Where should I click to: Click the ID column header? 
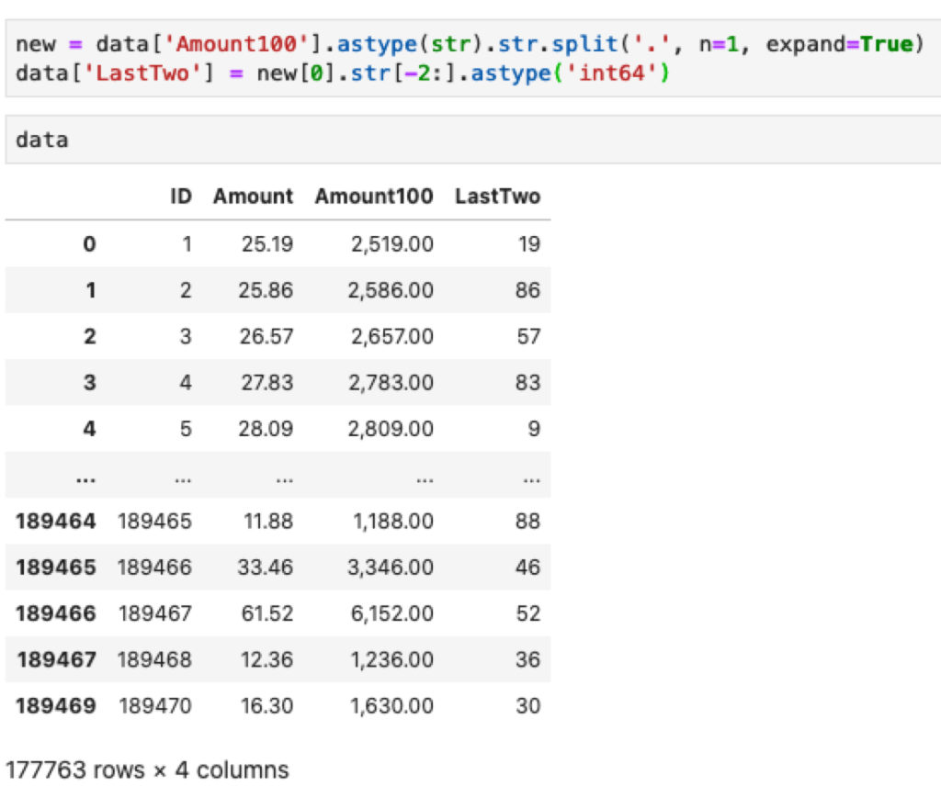[181, 197]
